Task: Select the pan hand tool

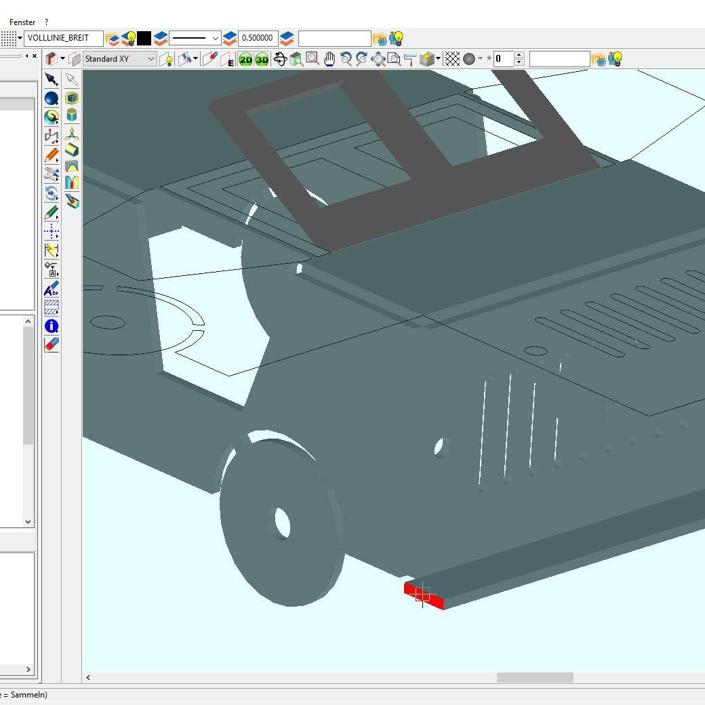Action: coord(329,59)
